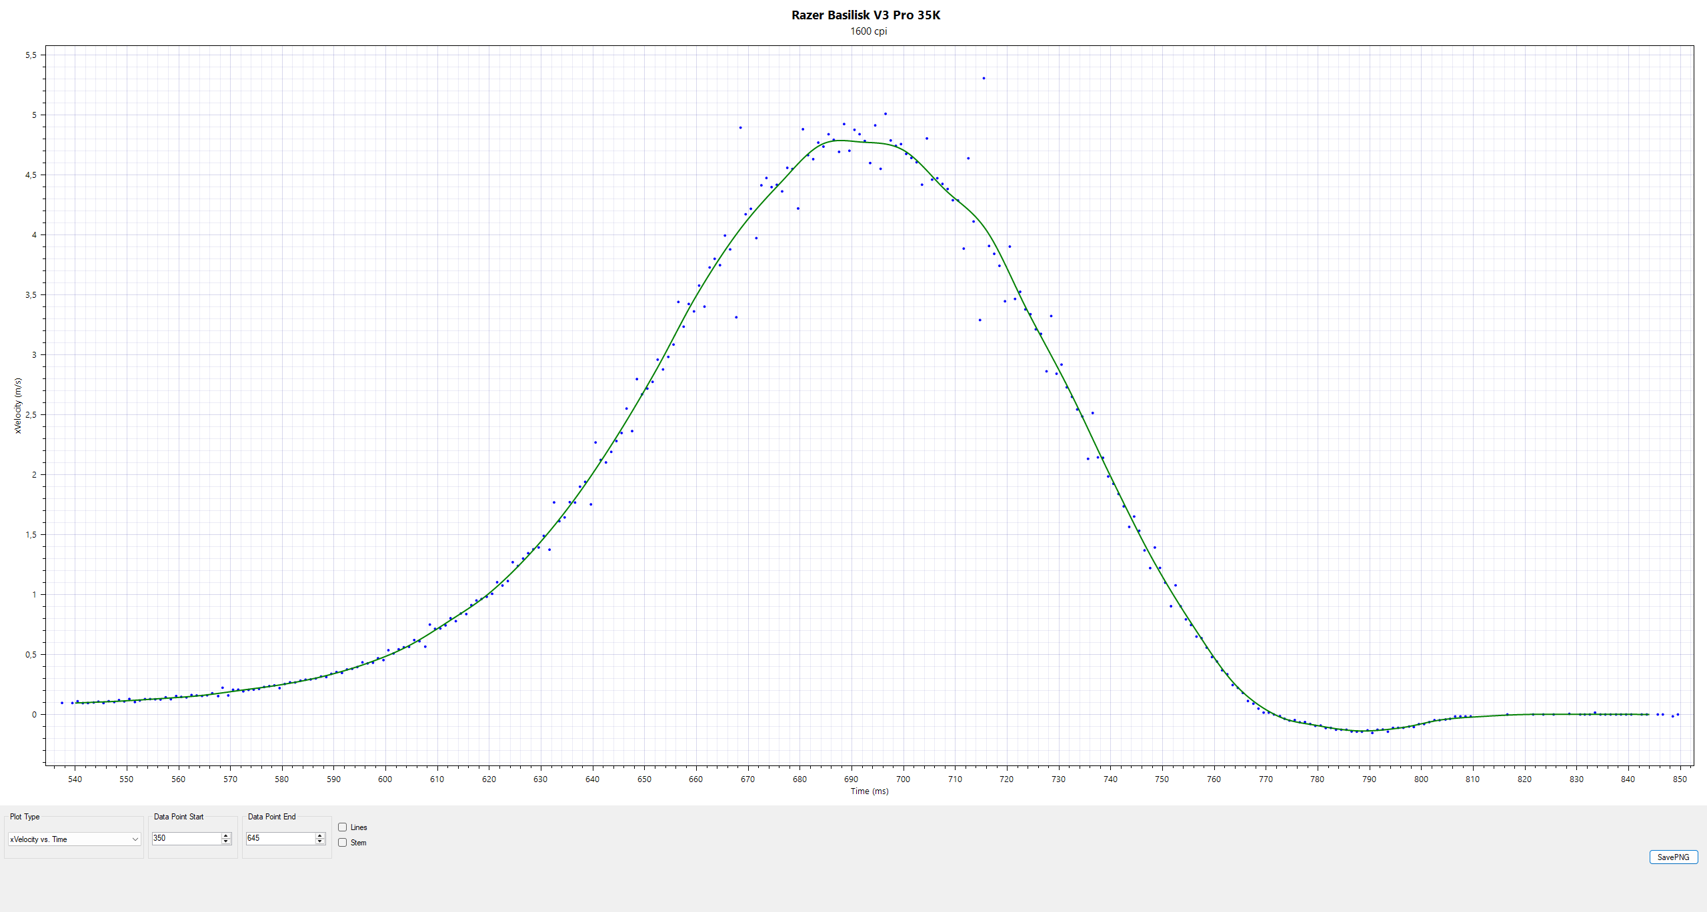Click the Data Point Start value field
This screenshot has width=1707, height=912.
[186, 838]
